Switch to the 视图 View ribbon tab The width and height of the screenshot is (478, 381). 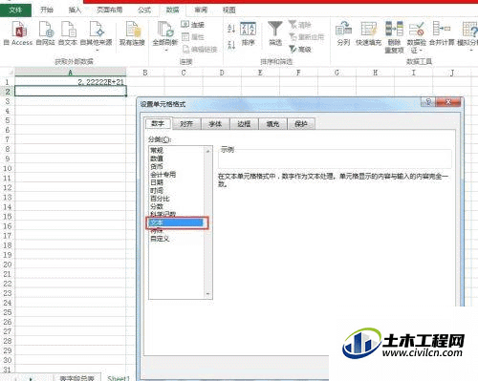(x=228, y=11)
